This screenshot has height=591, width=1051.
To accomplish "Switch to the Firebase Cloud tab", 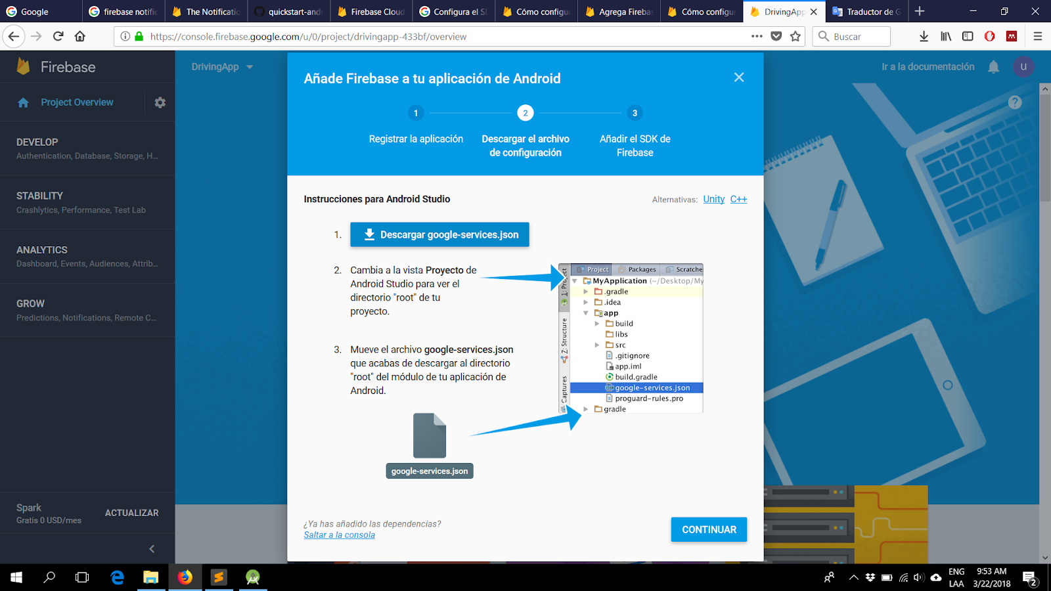I will tap(372, 11).
